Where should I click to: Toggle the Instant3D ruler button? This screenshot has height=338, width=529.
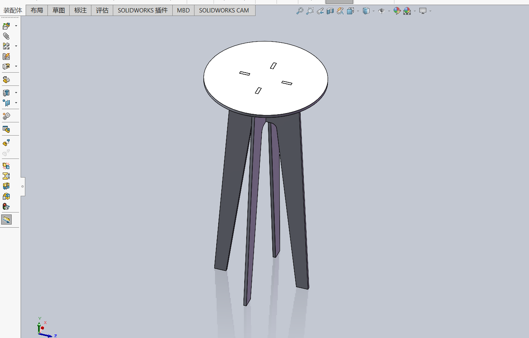tap(6, 220)
